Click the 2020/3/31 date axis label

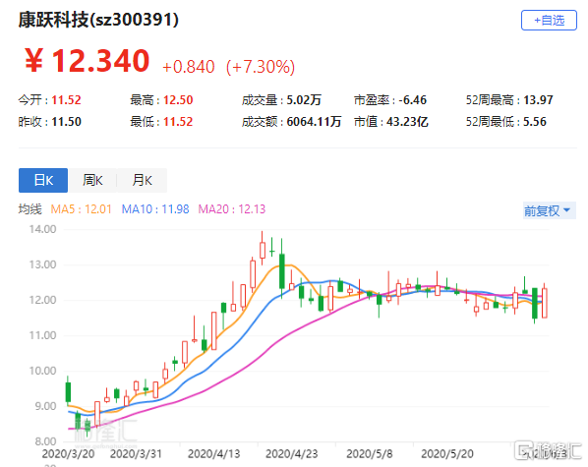click(x=136, y=454)
